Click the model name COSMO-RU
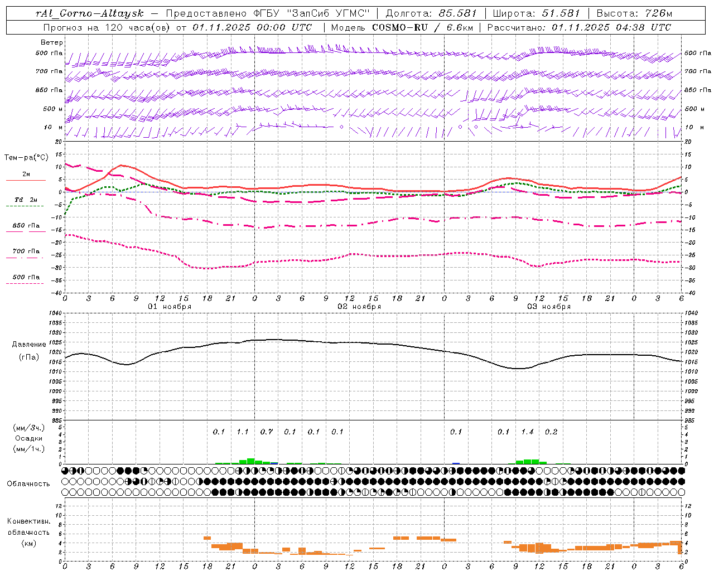This screenshot has width=714, height=571. 399,27
